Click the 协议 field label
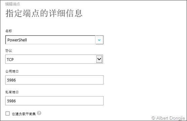Screen dimensions: 187x121 click(9, 51)
